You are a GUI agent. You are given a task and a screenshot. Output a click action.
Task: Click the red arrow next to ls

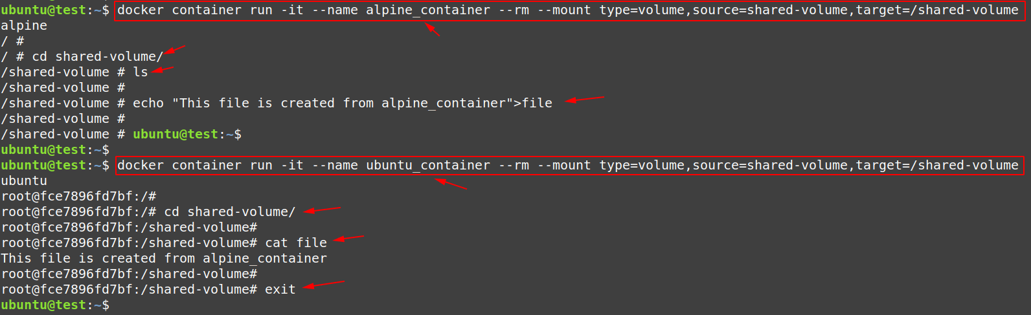(163, 69)
